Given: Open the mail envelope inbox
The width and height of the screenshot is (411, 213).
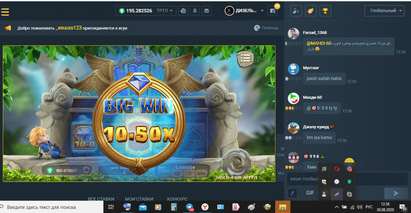Looking at the screenshot, I should [206, 11].
